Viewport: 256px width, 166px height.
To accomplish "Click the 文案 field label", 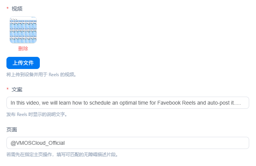I will coord(17,89).
